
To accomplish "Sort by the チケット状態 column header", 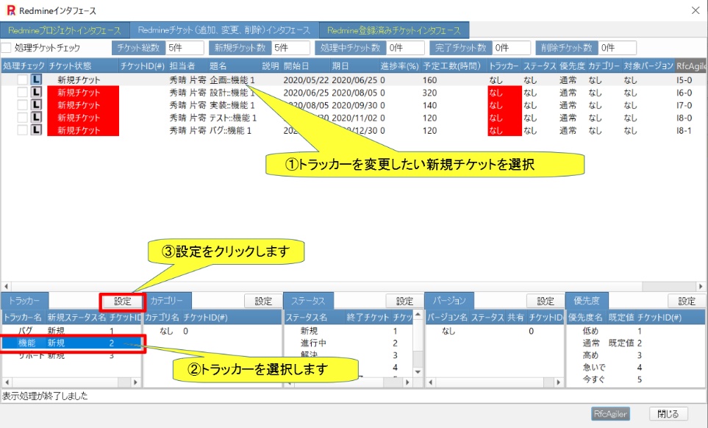I will pyautogui.click(x=82, y=66).
